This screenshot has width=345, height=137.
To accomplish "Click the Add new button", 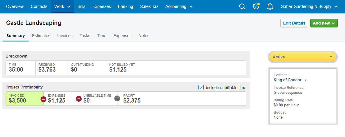I will (324, 23).
